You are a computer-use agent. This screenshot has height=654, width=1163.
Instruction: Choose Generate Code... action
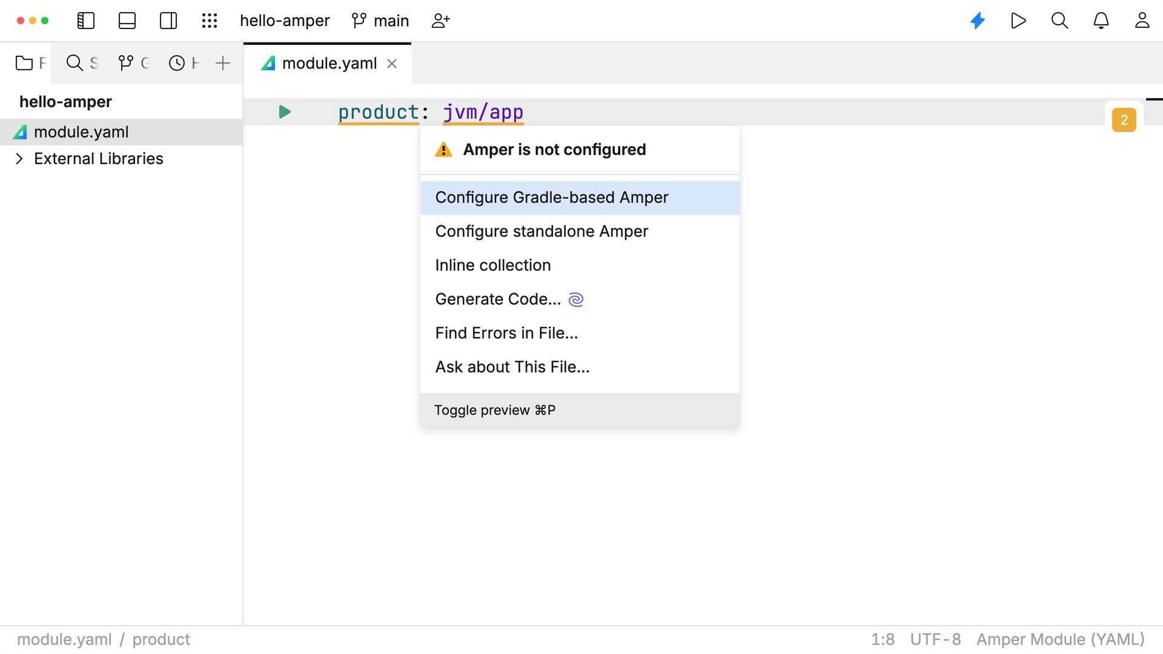[x=580, y=299]
